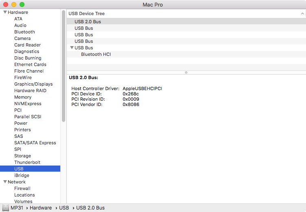Select the highlighted USB sidebar item
Image resolution: width=306 pixels, height=212 pixels.
pyautogui.click(x=30, y=169)
